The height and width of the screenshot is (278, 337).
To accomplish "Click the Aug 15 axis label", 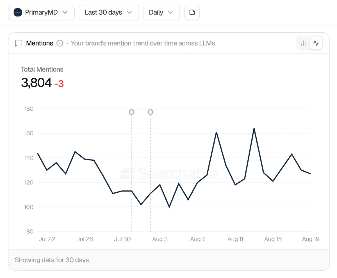I will [273, 239].
